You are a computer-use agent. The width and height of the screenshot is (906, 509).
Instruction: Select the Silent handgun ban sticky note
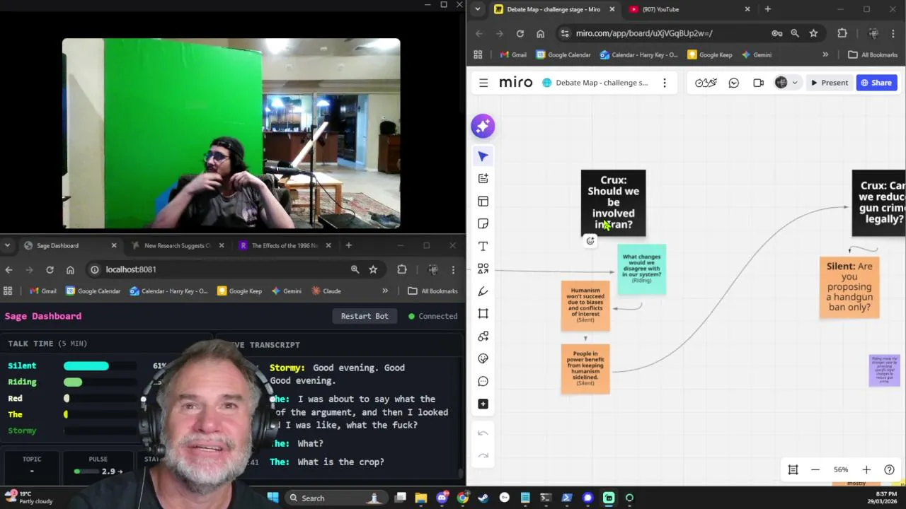click(x=849, y=287)
